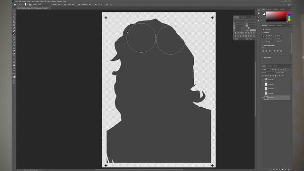This screenshot has height=171, width=304.
Task: Select the Move tool
Action: coord(14,11)
